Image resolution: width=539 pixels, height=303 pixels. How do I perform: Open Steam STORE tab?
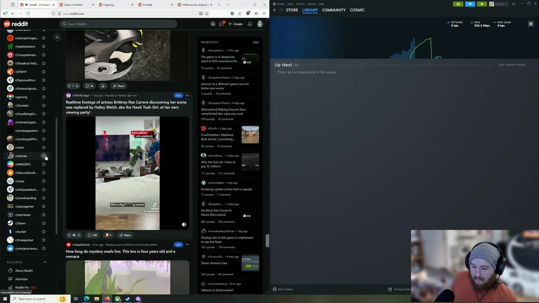coord(292,10)
